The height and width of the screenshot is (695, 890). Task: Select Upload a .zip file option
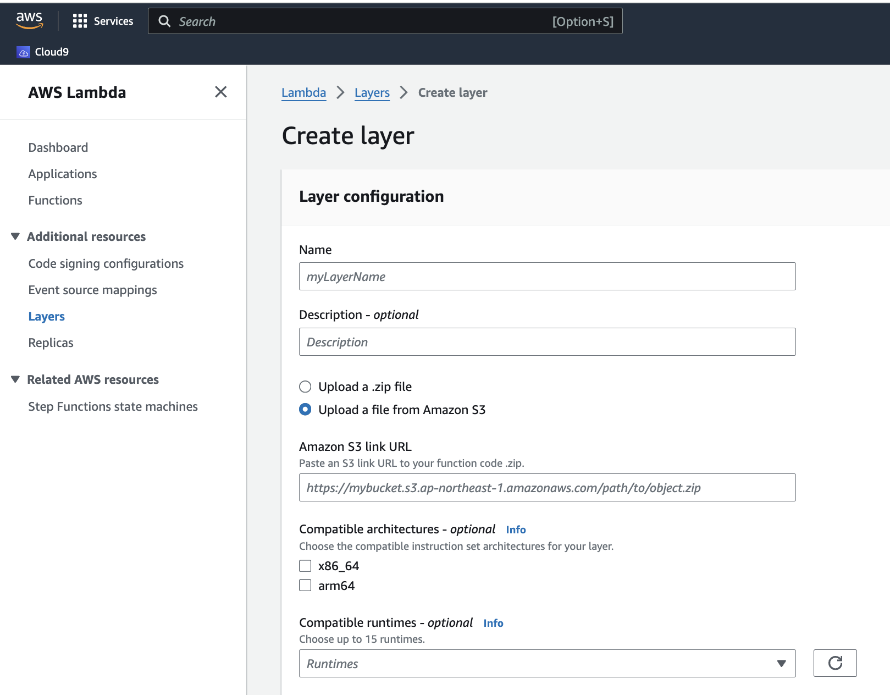click(305, 387)
